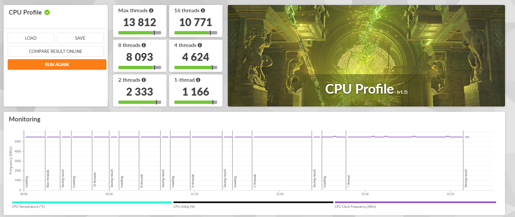Toggle the CPU Utility legend entry
Screen dimensions: 515x217
253,204
